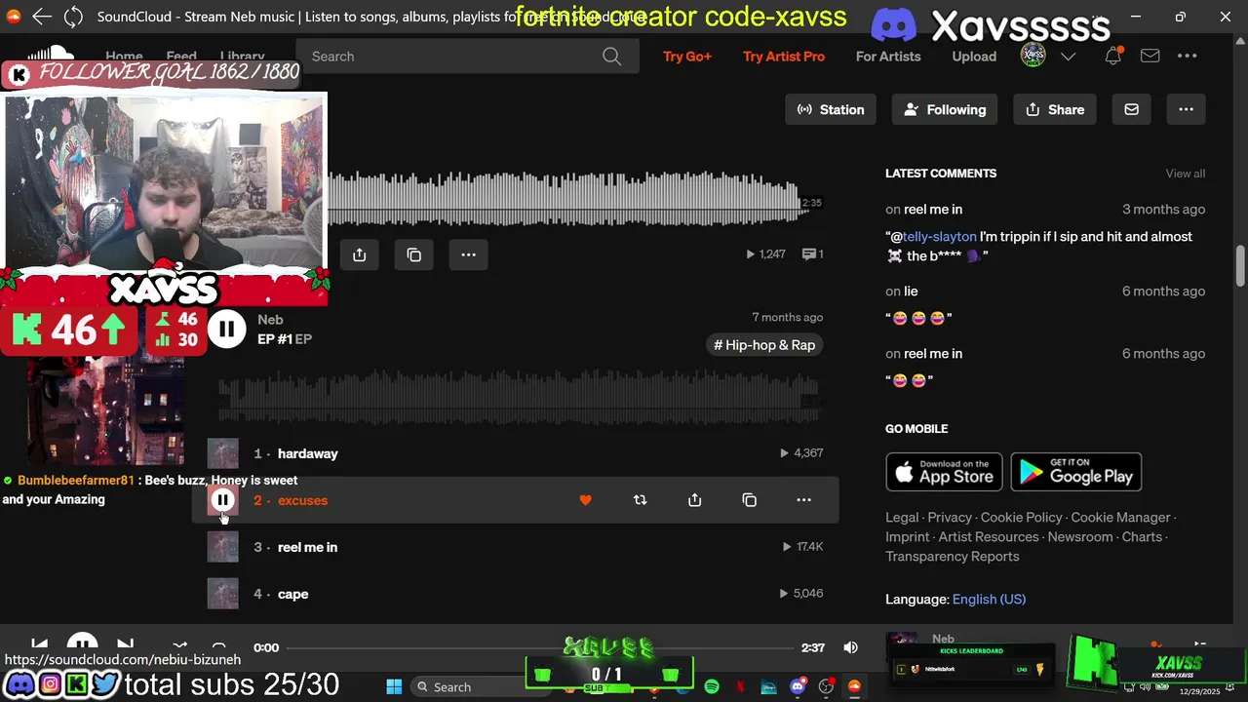Click cape track thumbnail
This screenshot has height=702, width=1248.
(x=222, y=594)
